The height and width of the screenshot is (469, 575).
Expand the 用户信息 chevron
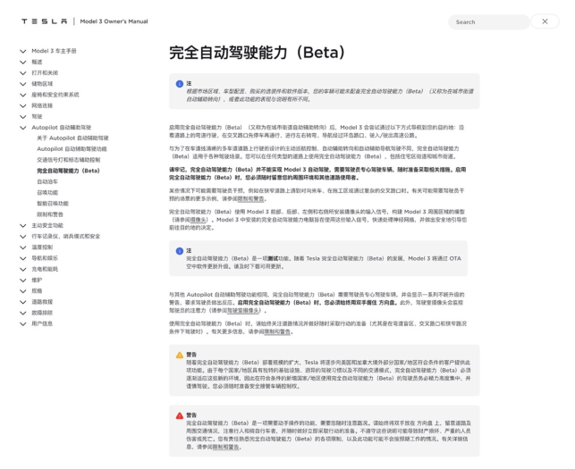23,324
